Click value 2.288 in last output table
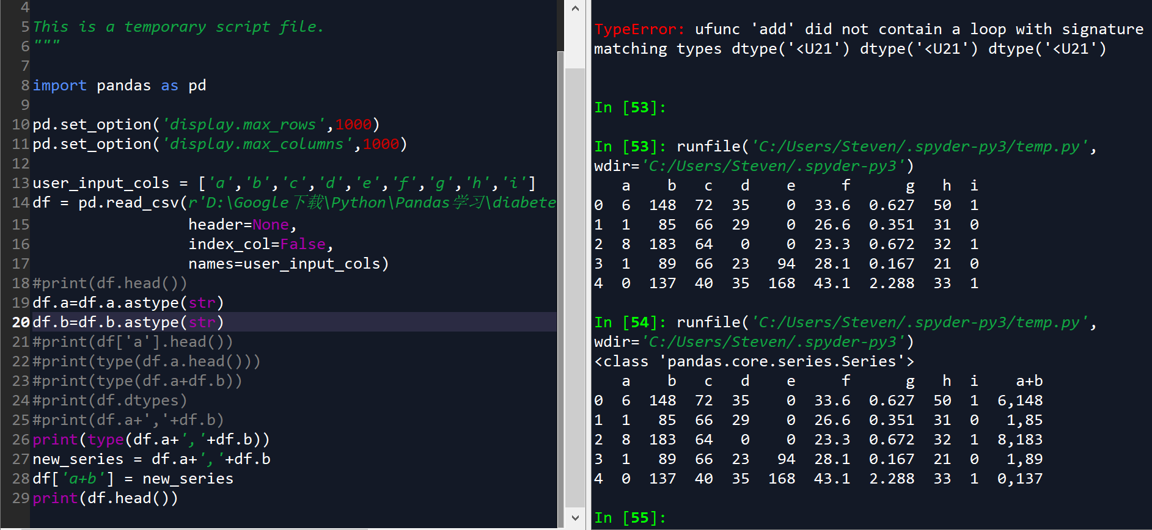1152x530 pixels. (x=892, y=479)
